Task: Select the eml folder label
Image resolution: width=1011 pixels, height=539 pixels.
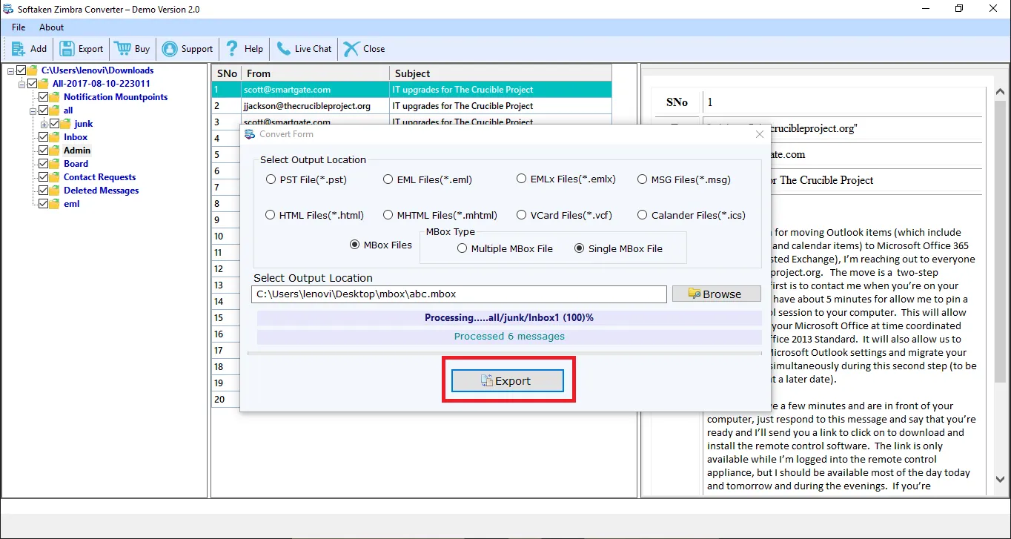Action: coord(72,204)
